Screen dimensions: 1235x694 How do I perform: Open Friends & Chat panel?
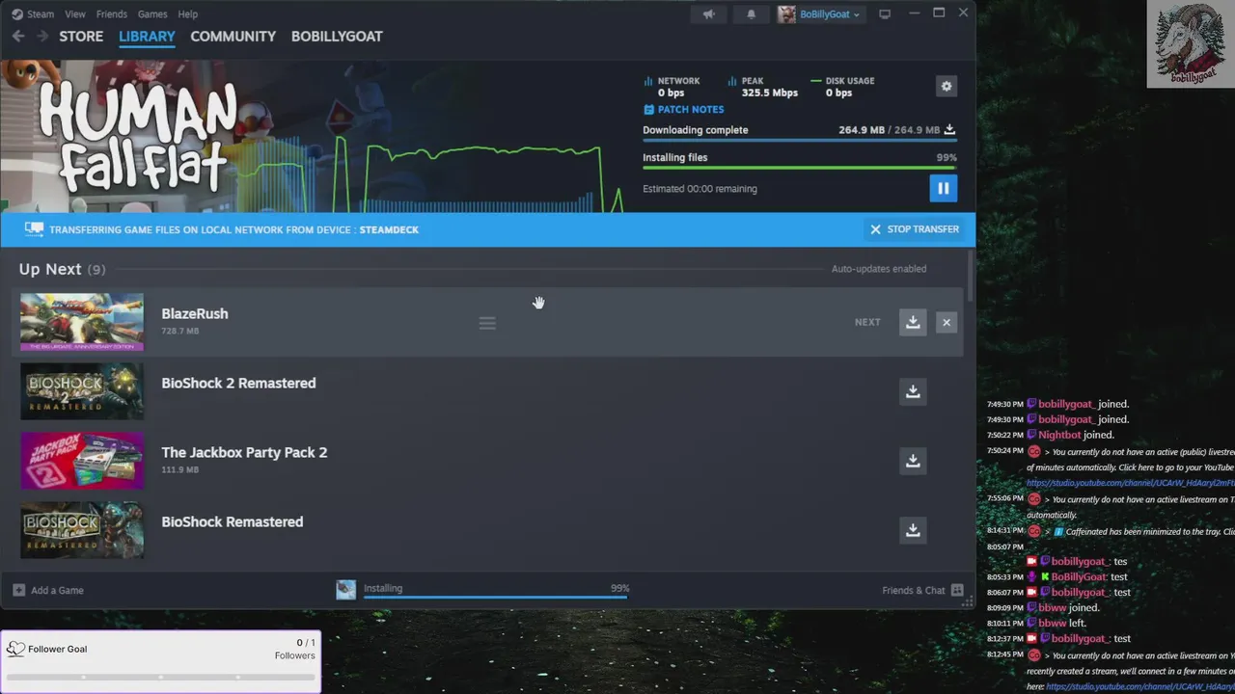coord(922,590)
